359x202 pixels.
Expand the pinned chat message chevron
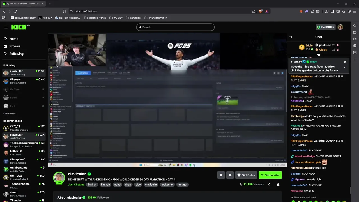[345, 68]
